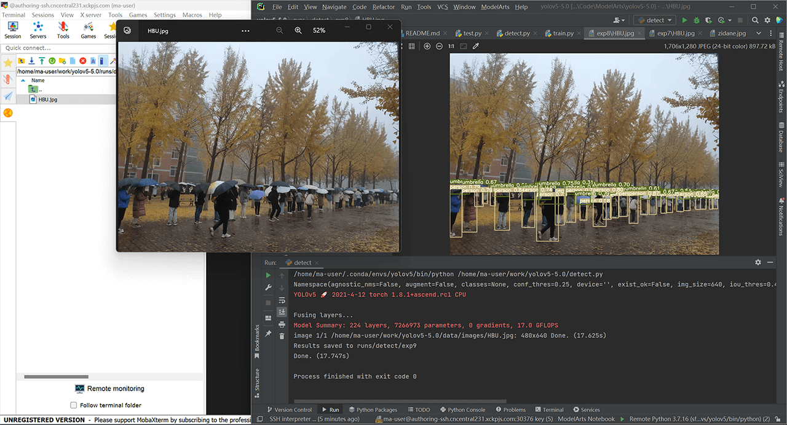
Task: Rerun detect in the Run panel
Action: click(268, 275)
